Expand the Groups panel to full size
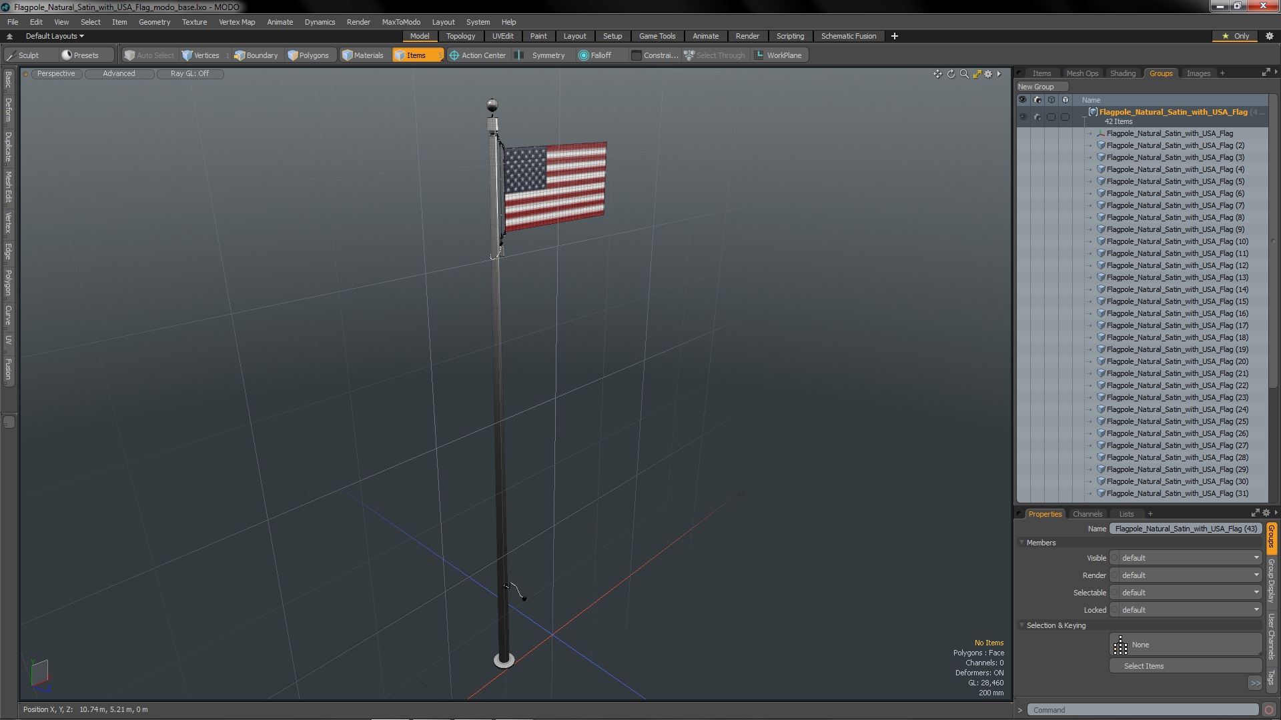The width and height of the screenshot is (1281, 720). click(1266, 73)
